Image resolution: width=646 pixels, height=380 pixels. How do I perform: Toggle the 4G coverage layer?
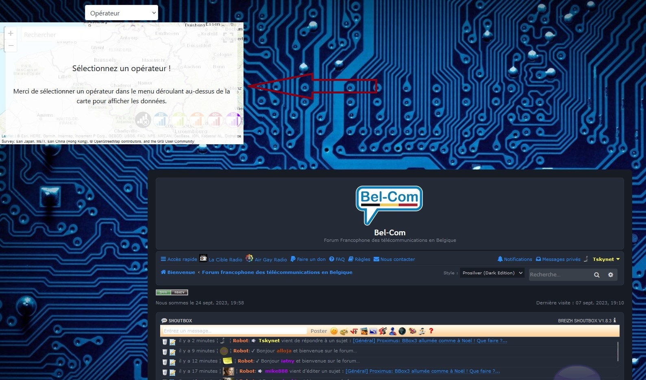tap(198, 120)
